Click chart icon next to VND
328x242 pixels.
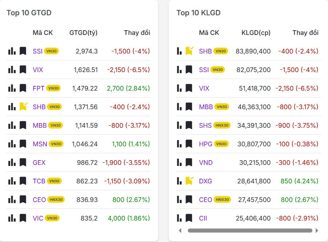179,163
